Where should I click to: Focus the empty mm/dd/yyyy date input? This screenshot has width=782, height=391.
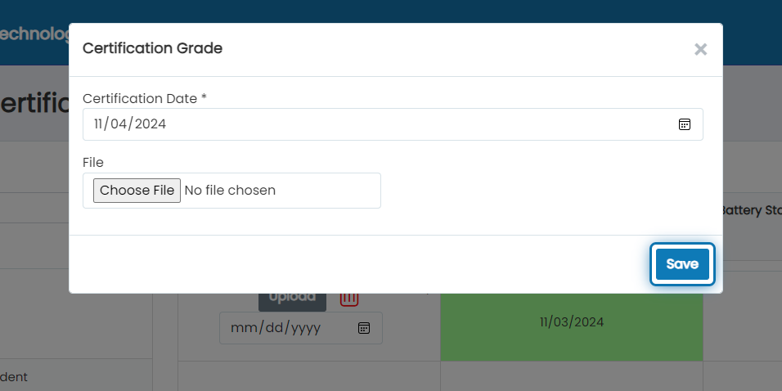click(301, 328)
